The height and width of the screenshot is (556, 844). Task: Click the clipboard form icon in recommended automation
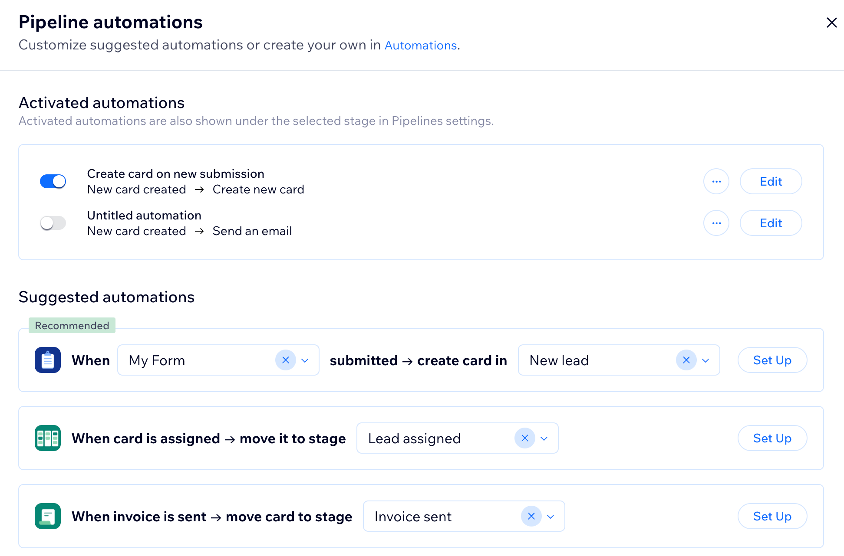pos(48,360)
